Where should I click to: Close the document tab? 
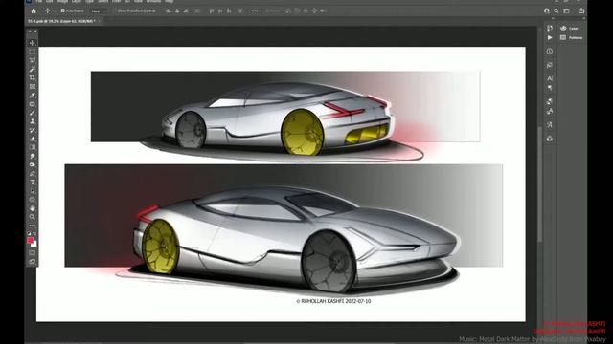coord(100,21)
